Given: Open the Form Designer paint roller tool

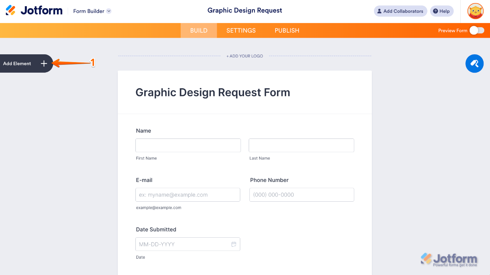Looking at the screenshot, I should tap(474, 63).
